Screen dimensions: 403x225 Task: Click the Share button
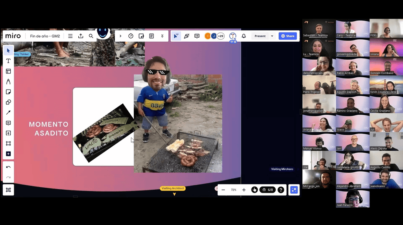[288, 36]
